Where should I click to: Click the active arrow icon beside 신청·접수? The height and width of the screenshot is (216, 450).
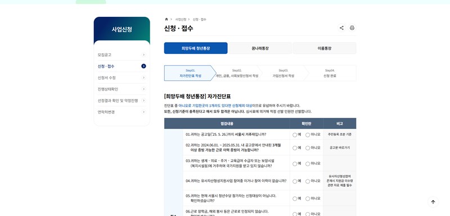[143, 66]
